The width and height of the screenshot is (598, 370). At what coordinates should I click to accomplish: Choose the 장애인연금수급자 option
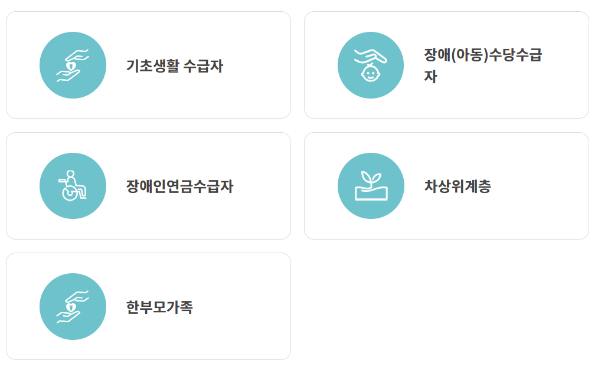148,185
